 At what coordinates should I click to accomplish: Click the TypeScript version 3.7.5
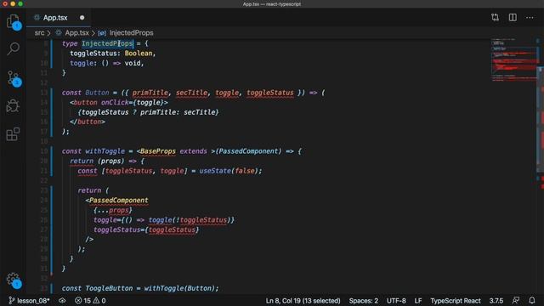(496, 300)
